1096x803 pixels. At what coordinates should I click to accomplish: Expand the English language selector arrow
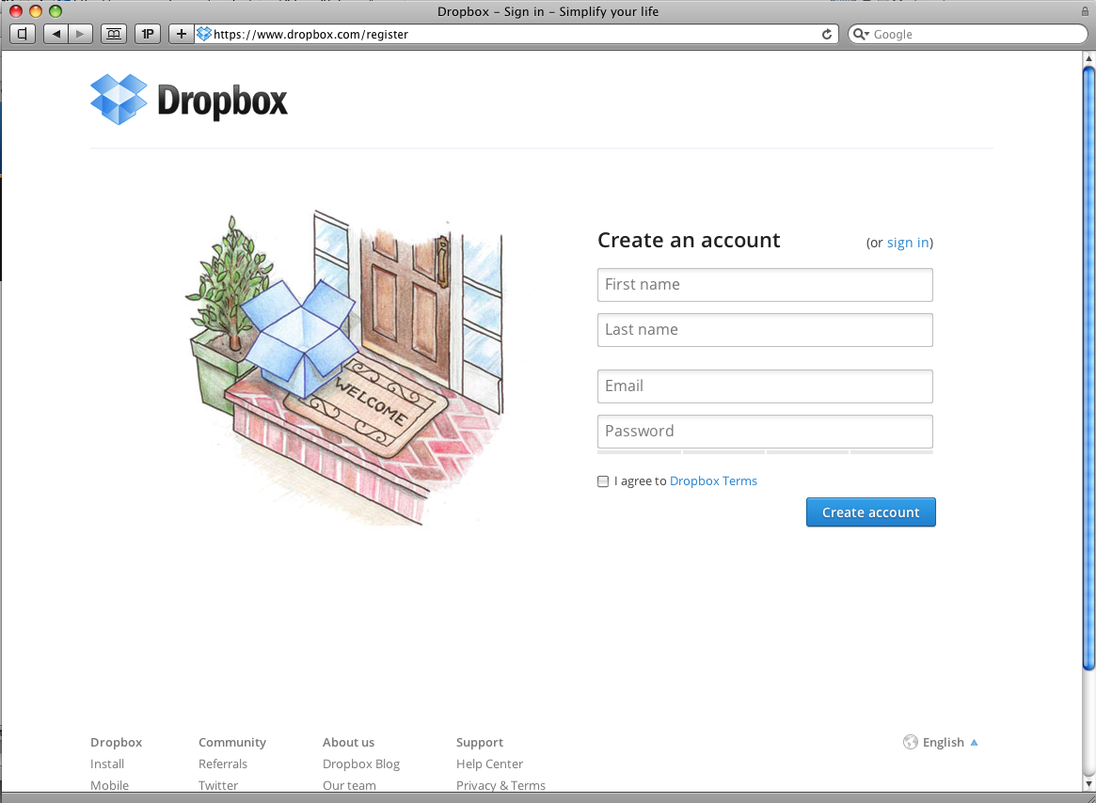pos(974,742)
